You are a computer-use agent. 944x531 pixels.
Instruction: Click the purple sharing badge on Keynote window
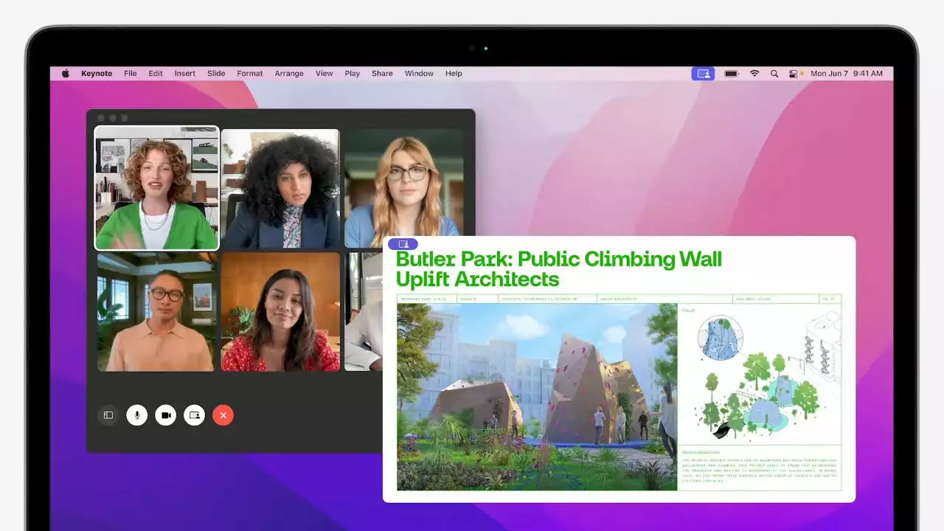[403, 244]
